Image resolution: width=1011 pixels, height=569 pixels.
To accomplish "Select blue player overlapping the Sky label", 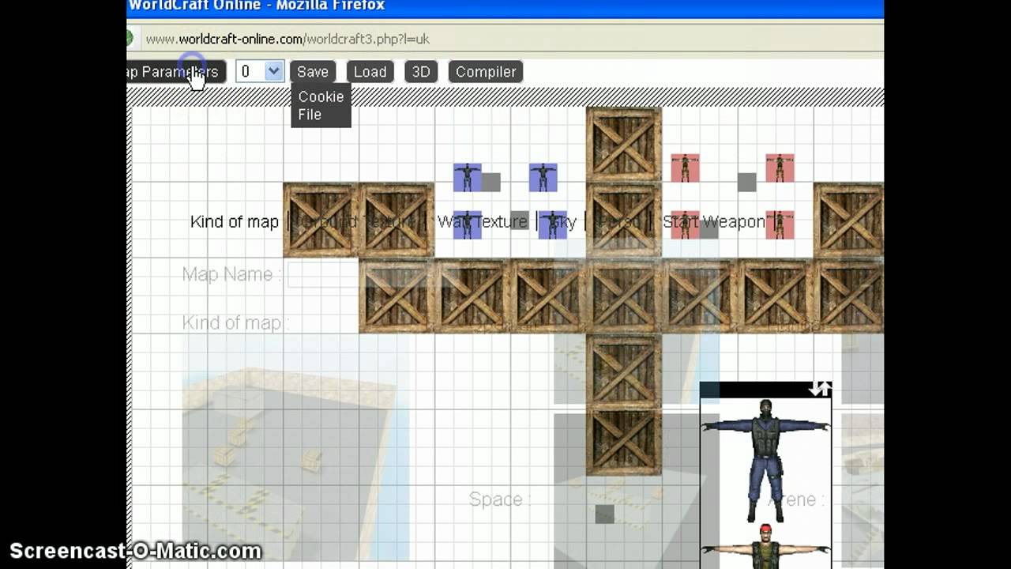I will tap(553, 224).
